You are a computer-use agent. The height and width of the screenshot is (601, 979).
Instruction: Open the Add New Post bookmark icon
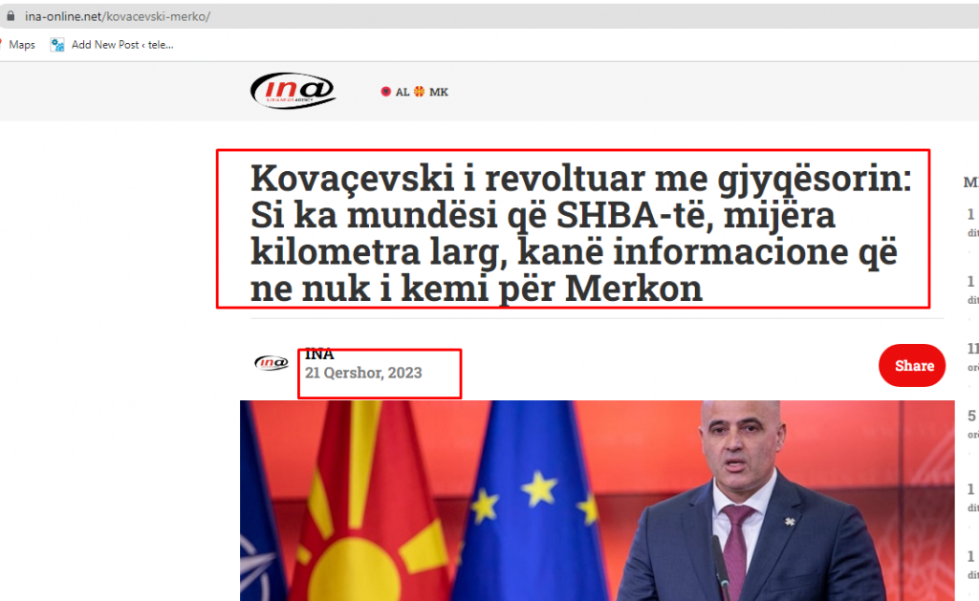[57, 45]
